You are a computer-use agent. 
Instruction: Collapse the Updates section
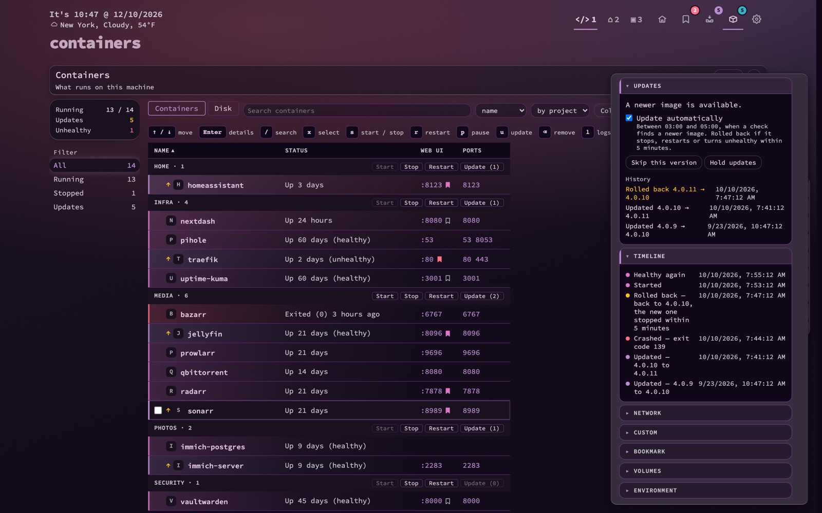(x=705, y=86)
